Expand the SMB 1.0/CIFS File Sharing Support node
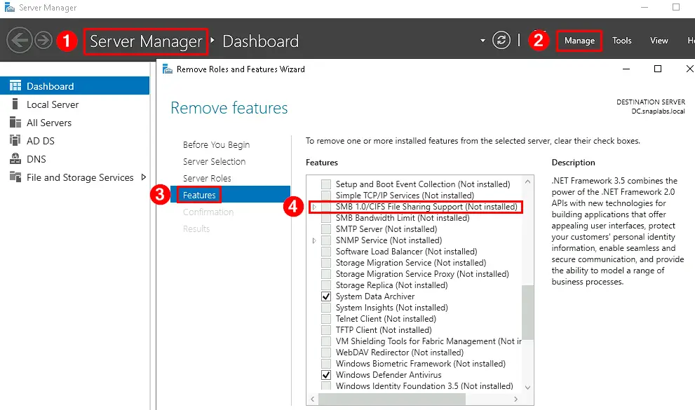This screenshot has height=410, width=695. (x=314, y=207)
